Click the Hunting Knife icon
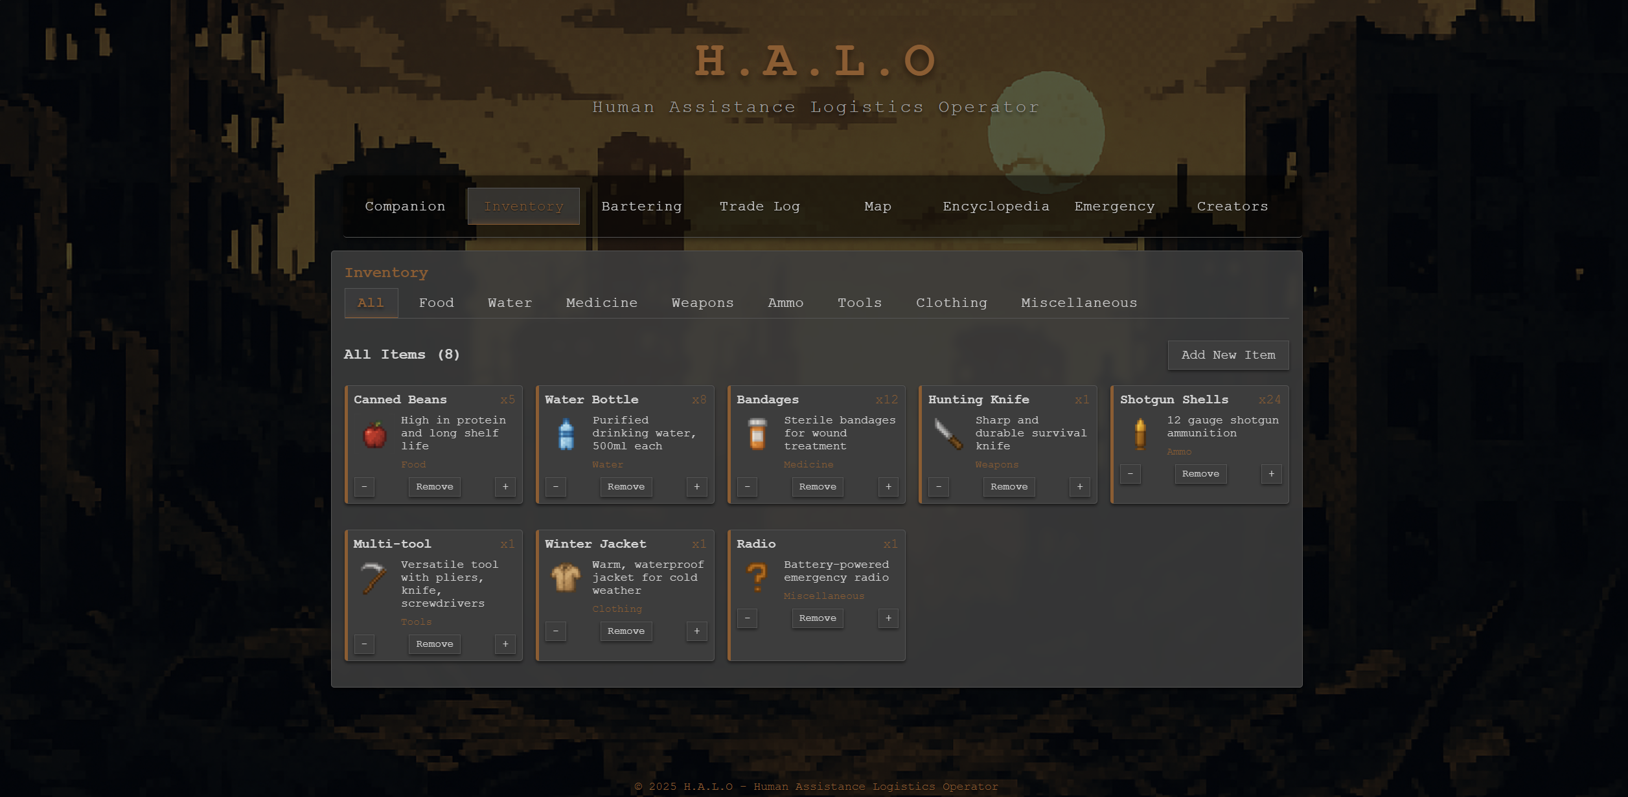 click(x=949, y=434)
